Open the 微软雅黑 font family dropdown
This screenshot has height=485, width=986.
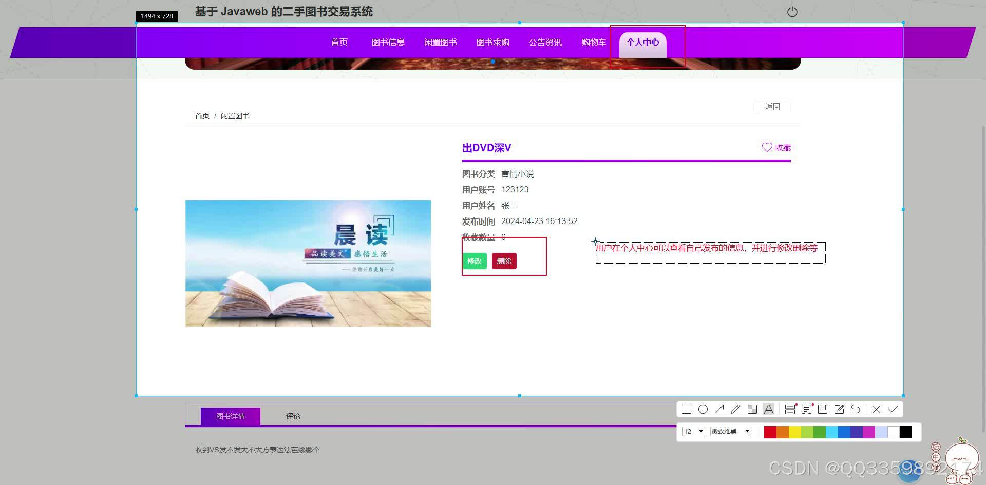coord(730,431)
